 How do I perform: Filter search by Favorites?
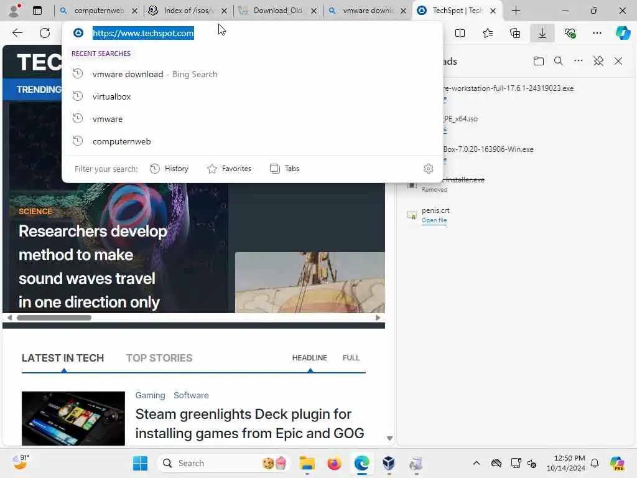point(229,169)
